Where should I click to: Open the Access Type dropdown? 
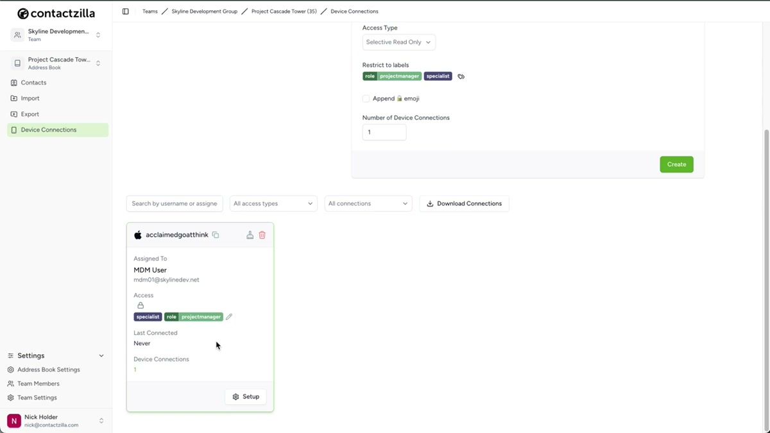[398, 42]
